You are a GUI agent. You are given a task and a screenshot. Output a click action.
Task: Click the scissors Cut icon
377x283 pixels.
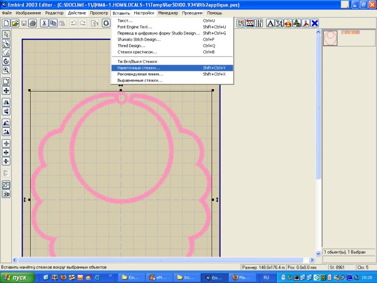pos(44,23)
